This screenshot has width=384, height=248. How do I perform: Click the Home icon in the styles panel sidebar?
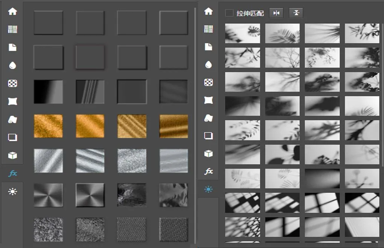[12, 11]
